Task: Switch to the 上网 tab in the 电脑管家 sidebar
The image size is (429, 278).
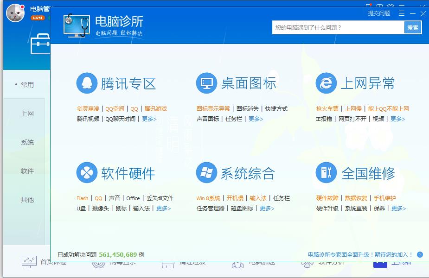Action: click(x=27, y=114)
